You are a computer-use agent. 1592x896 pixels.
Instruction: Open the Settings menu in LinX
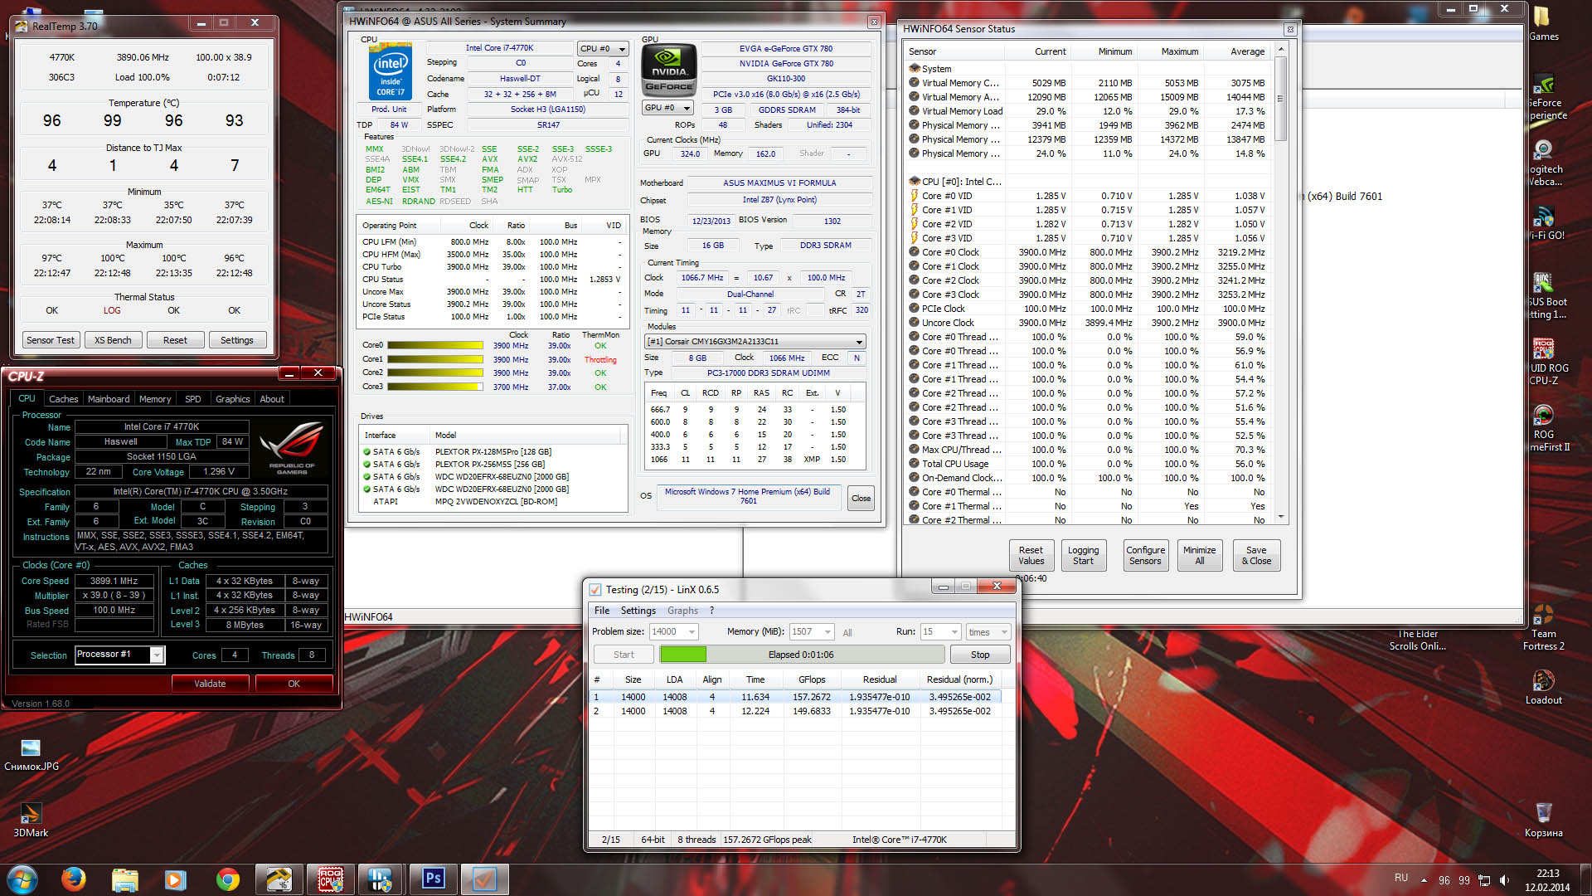point(638,611)
